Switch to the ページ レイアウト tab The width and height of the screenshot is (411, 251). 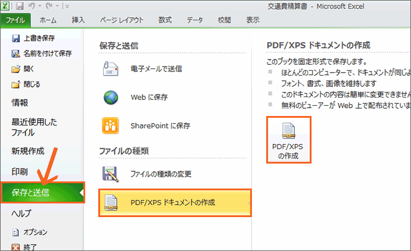[x=122, y=20]
